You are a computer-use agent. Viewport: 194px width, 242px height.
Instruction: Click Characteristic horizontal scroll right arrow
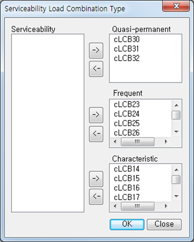pyautogui.click(x=166, y=206)
